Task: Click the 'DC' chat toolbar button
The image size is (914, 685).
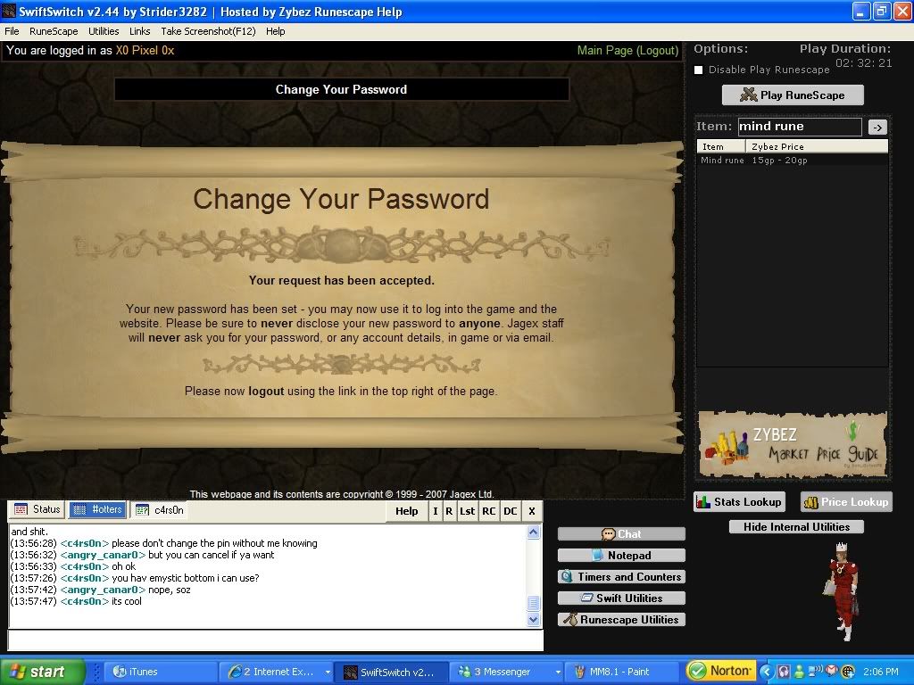Action: pos(511,511)
